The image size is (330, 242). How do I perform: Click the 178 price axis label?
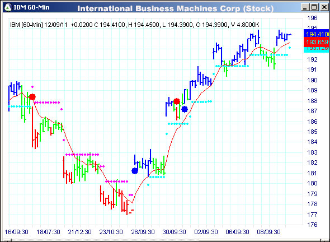click(x=312, y=204)
